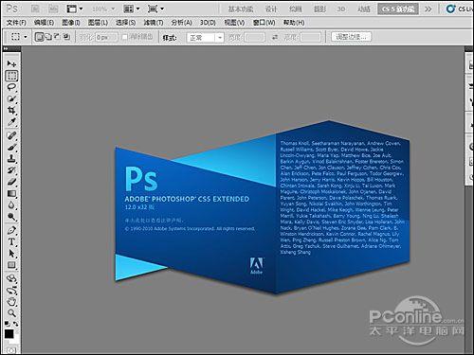Viewport: 474px width, 355px height.
Task: Expand the toolbox with double arrow
Action: 6,48
